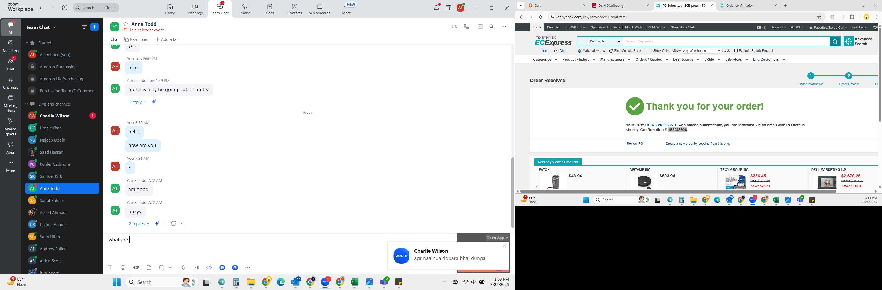This screenshot has height=290, width=882.
Task: Expand the Orders / Quotes menu
Action: pyautogui.click(x=651, y=60)
